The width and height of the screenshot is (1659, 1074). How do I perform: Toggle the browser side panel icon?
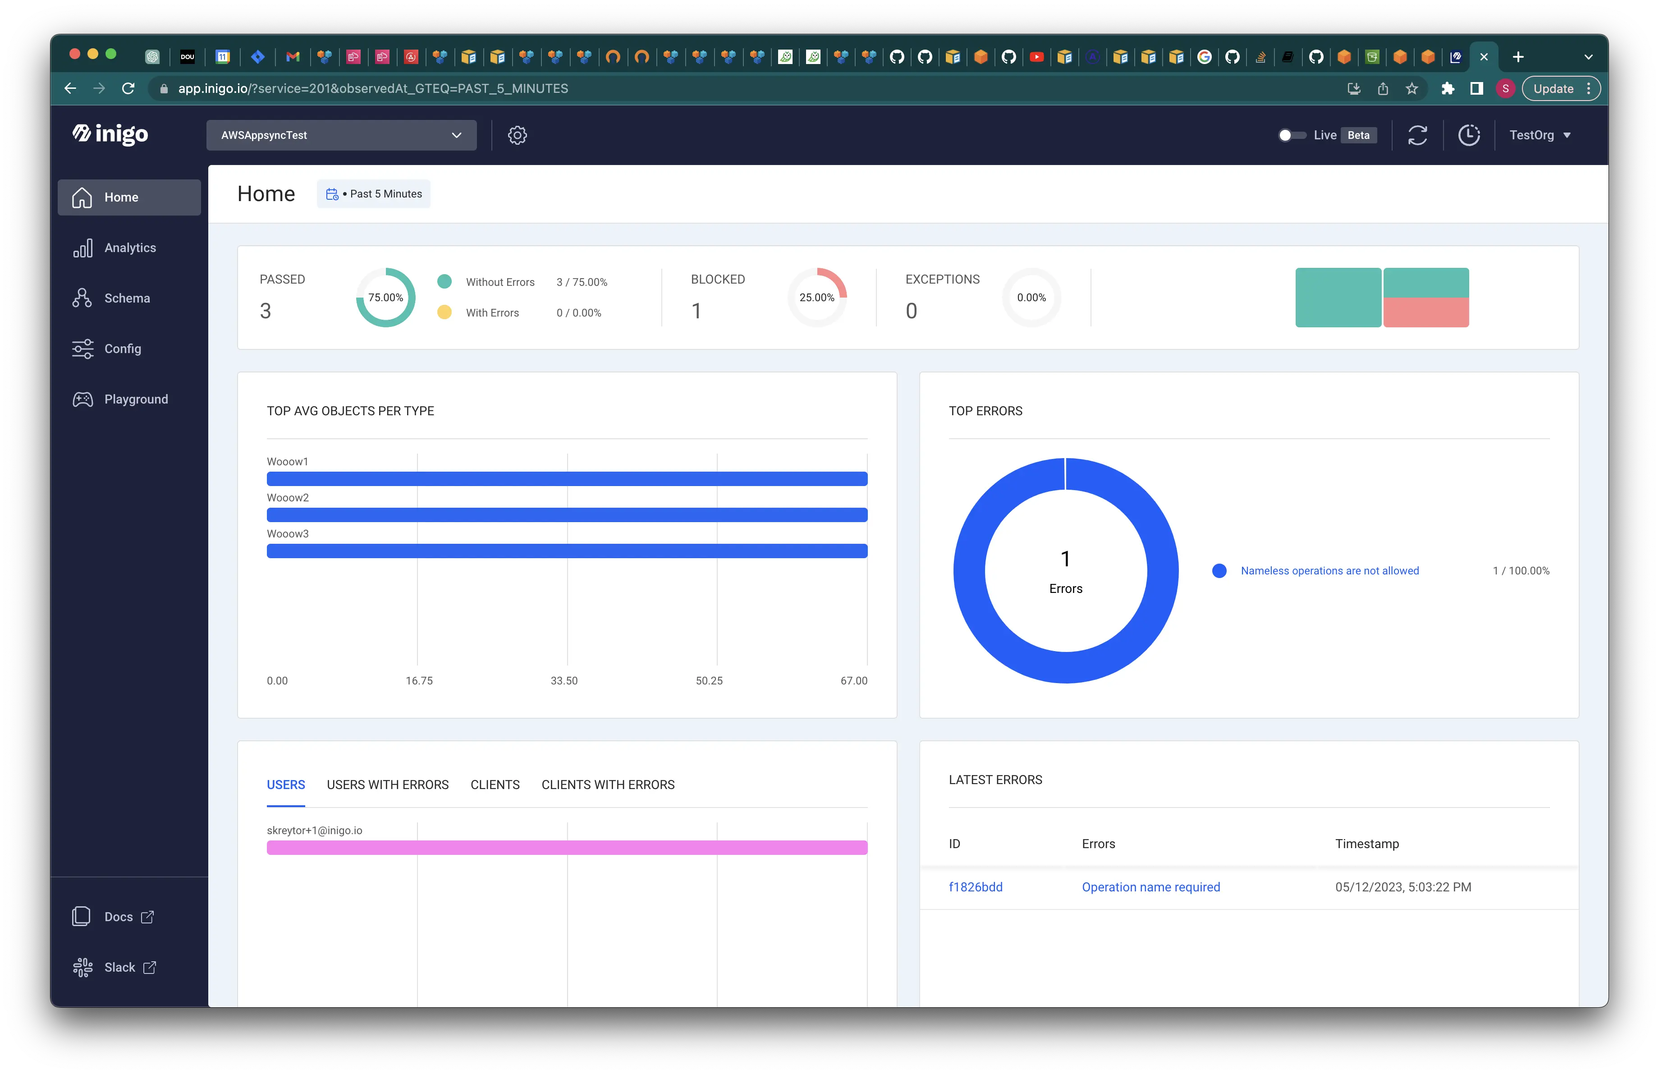point(1476,88)
